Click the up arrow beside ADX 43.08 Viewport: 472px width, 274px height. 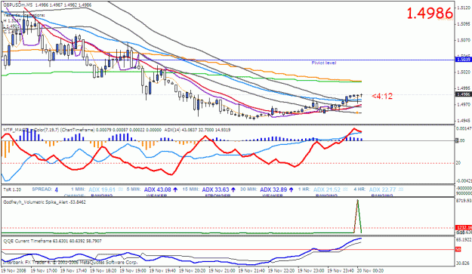(x=175, y=189)
